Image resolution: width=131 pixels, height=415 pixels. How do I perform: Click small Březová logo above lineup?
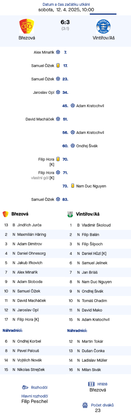(x=5, y=214)
